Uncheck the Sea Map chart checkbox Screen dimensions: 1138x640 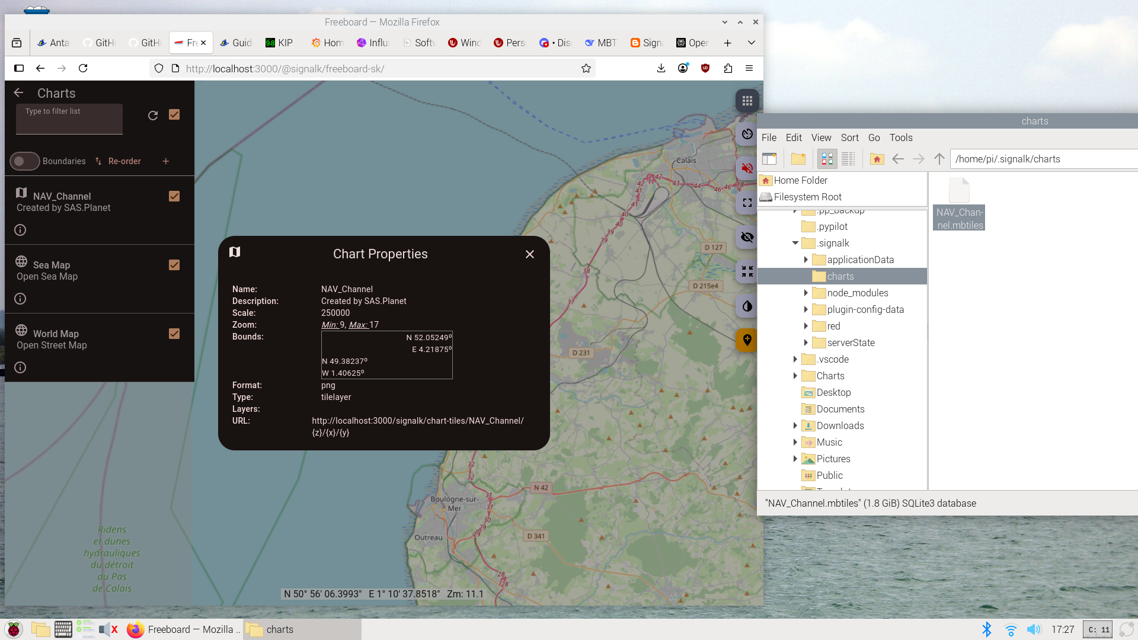click(x=174, y=265)
